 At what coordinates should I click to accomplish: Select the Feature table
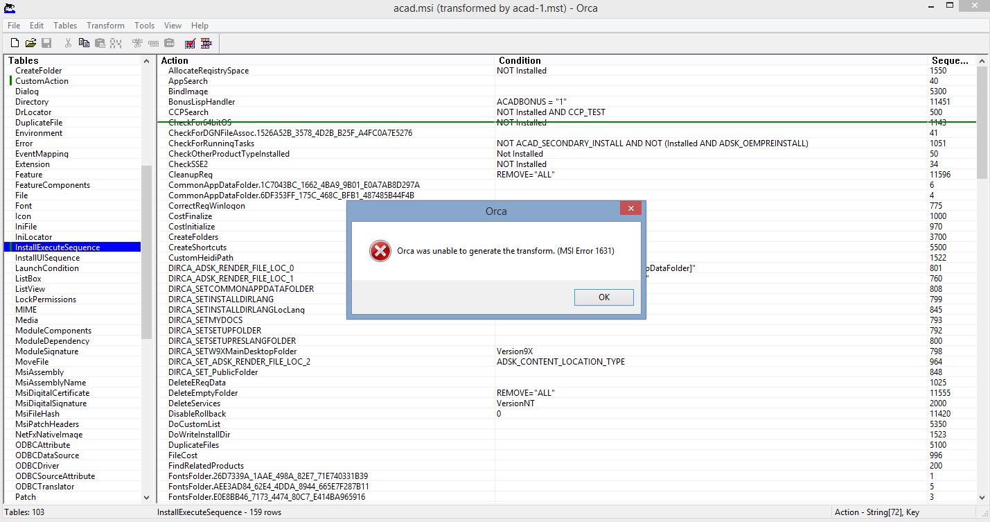pos(28,175)
